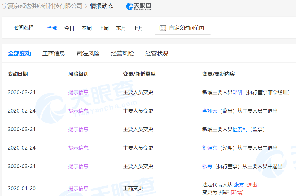Open 檀赛利 person link

pyautogui.click(x=240, y=129)
